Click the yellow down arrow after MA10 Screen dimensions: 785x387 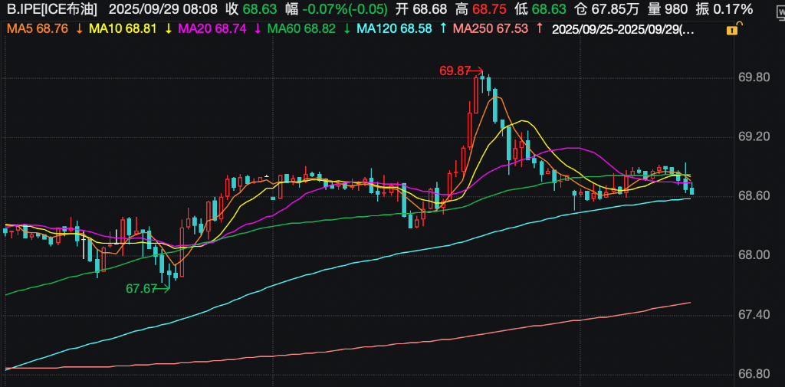tap(168, 28)
